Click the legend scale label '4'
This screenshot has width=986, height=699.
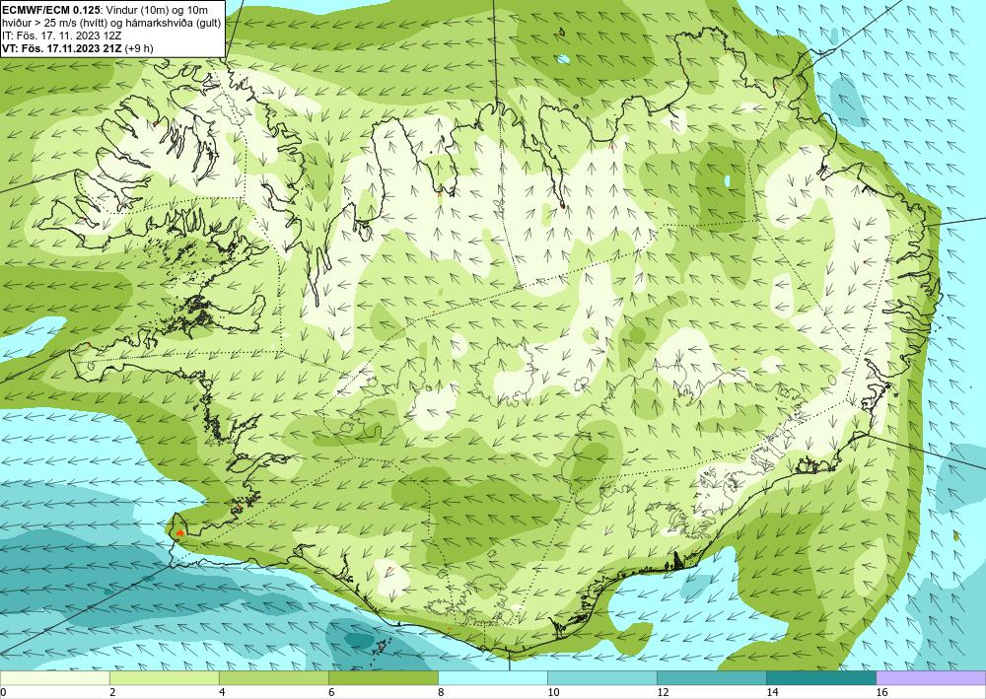(221, 692)
